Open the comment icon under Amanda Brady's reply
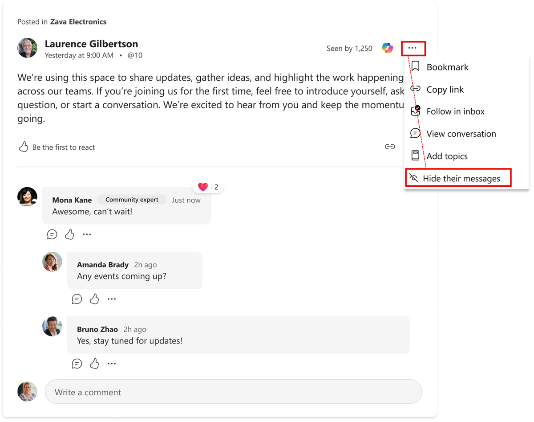This screenshot has height=422, width=534. (x=77, y=299)
